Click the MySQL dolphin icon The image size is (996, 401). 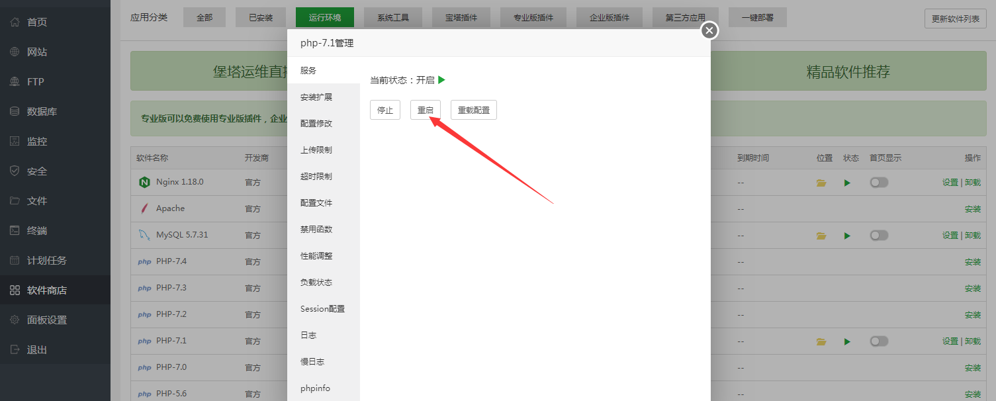coord(144,235)
